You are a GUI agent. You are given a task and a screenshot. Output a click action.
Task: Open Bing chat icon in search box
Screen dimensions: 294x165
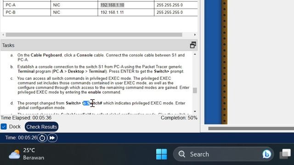point(266,154)
